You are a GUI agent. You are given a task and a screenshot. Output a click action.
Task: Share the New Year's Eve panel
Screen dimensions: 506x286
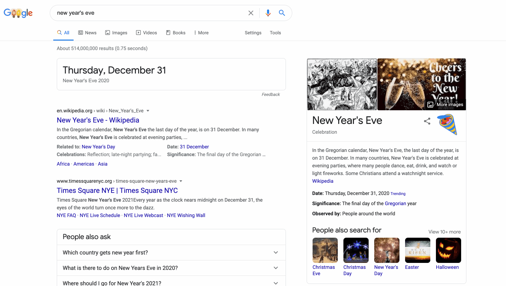pos(427,121)
